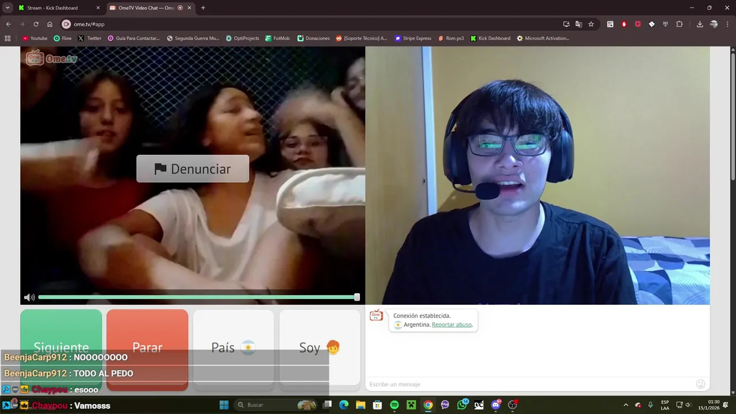Viewport: 736px width, 414px height.
Task: Focus the Escribe un mensaje field
Action: point(529,384)
